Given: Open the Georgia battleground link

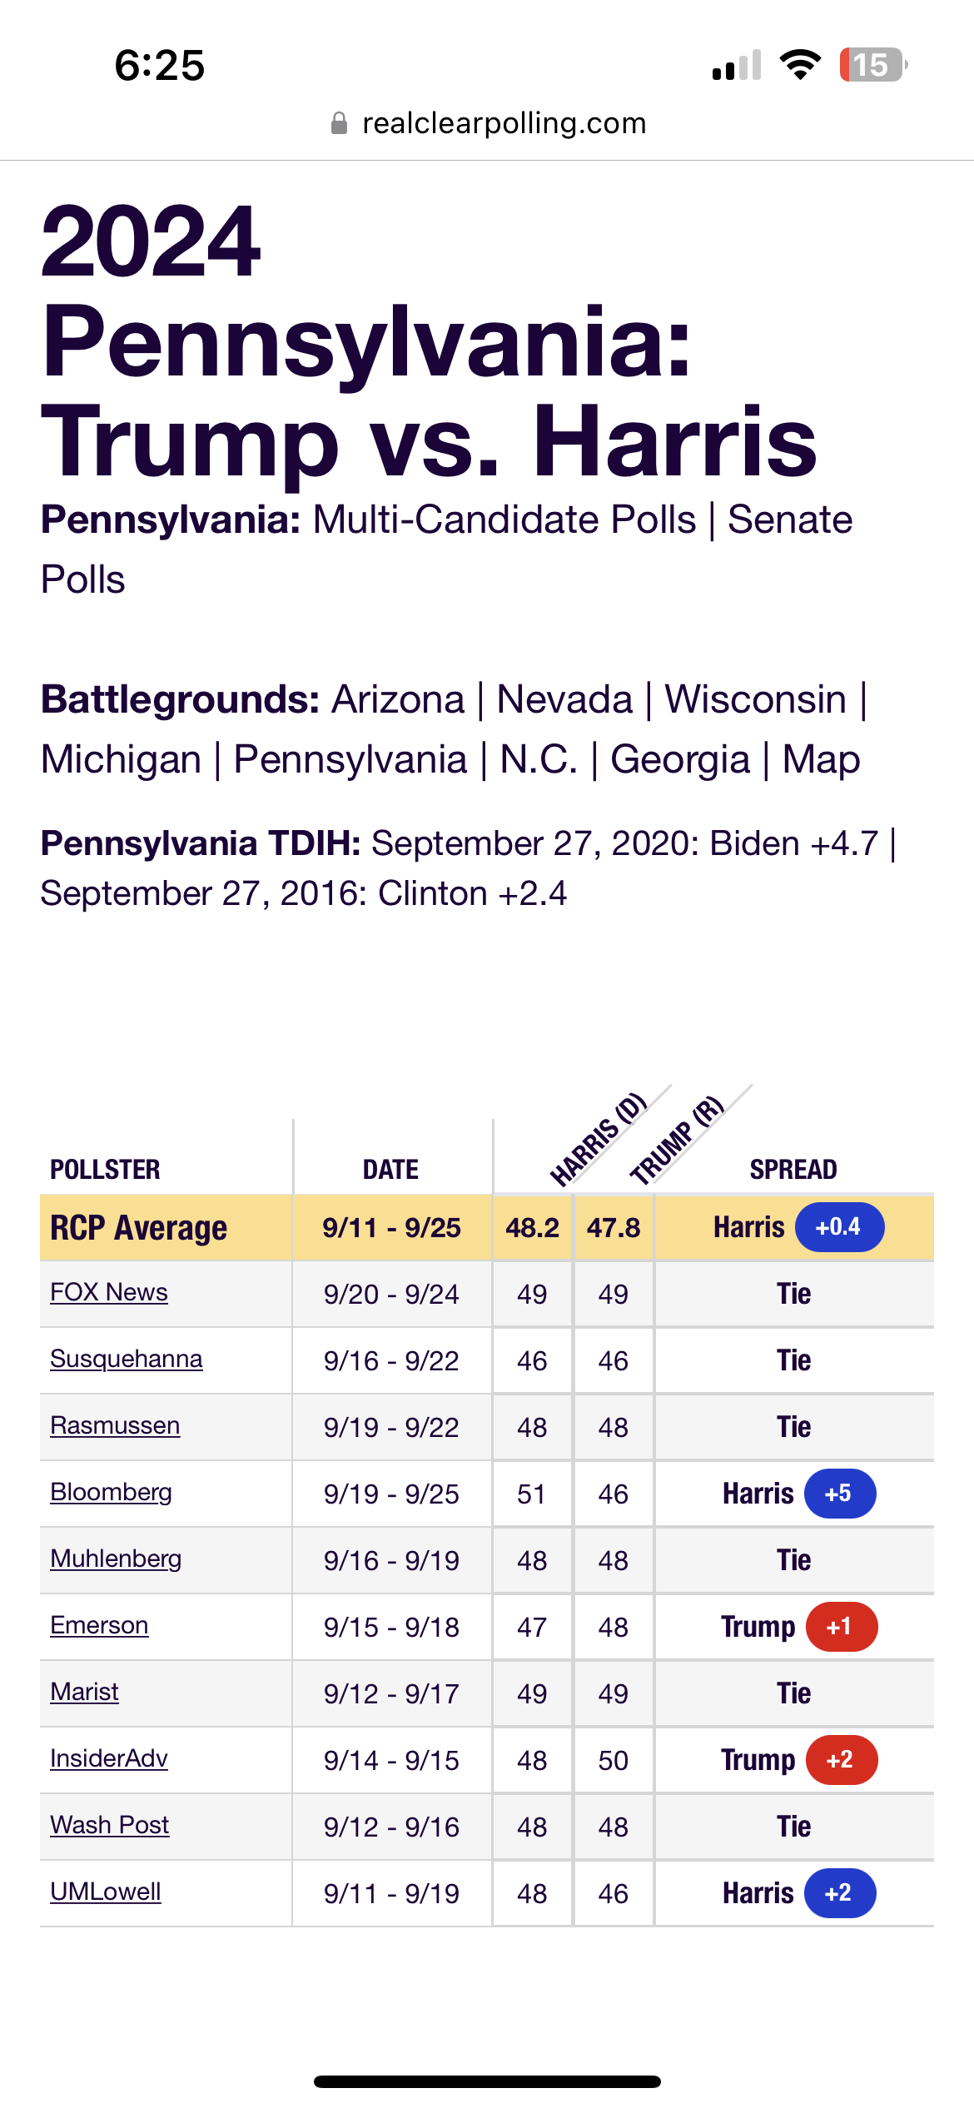Looking at the screenshot, I should click(x=680, y=759).
